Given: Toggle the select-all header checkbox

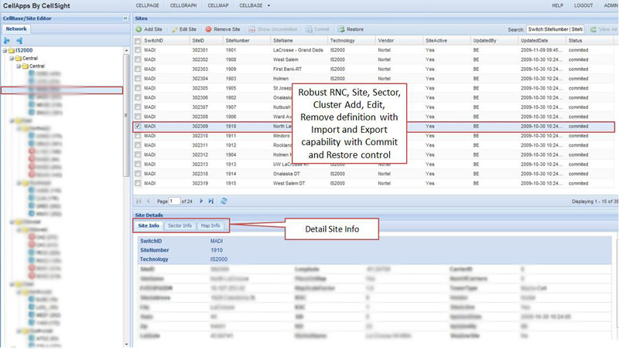Looking at the screenshot, I should pos(138,39).
